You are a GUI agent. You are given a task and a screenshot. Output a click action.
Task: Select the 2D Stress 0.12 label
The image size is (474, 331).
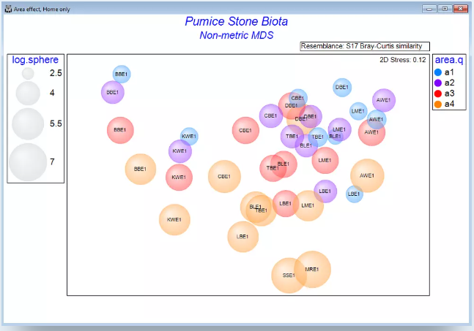(403, 60)
